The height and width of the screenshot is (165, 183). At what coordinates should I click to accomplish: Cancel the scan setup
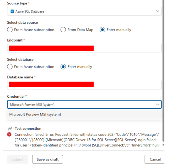(x=155, y=159)
